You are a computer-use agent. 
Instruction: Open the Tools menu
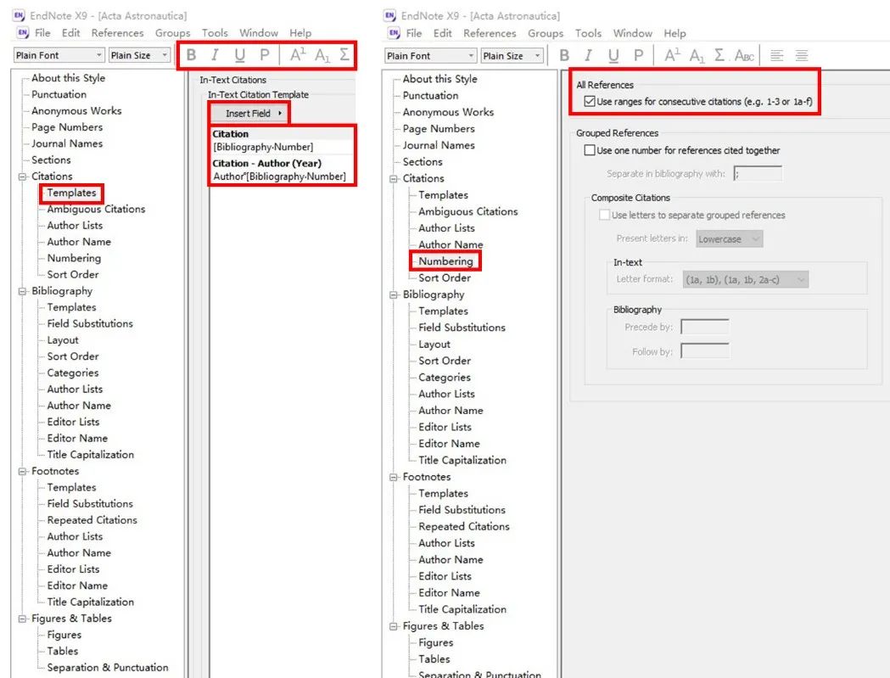[215, 33]
